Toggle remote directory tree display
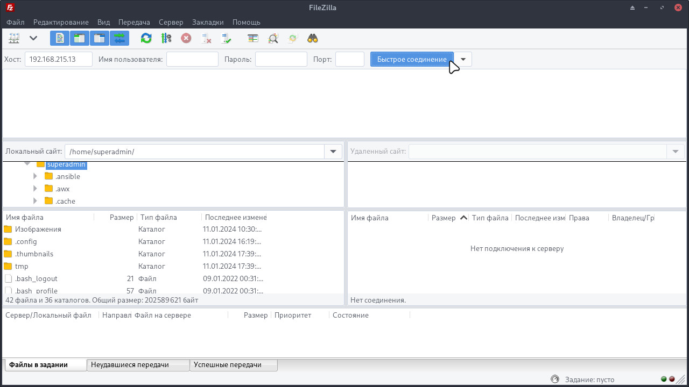 pos(100,38)
